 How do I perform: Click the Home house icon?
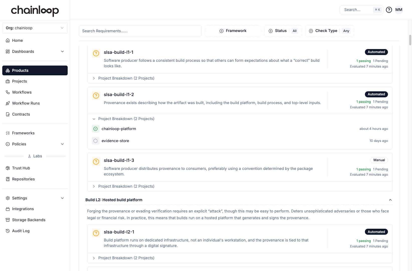click(x=8, y=41)
